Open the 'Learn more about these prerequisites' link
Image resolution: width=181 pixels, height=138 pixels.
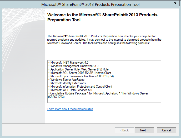pos(70,109)
